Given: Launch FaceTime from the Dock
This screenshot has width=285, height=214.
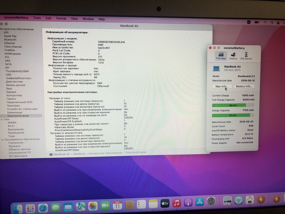Looking at the screenshot, I should tap(105, 206).
